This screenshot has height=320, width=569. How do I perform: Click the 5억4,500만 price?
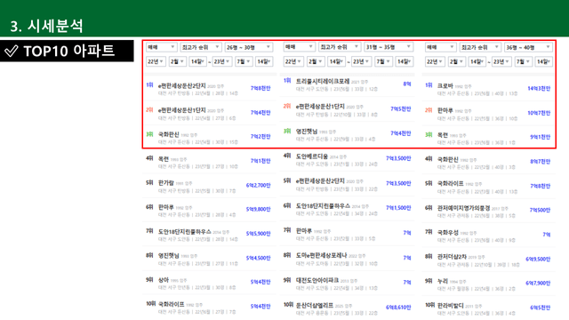click(x=259, y=258)
